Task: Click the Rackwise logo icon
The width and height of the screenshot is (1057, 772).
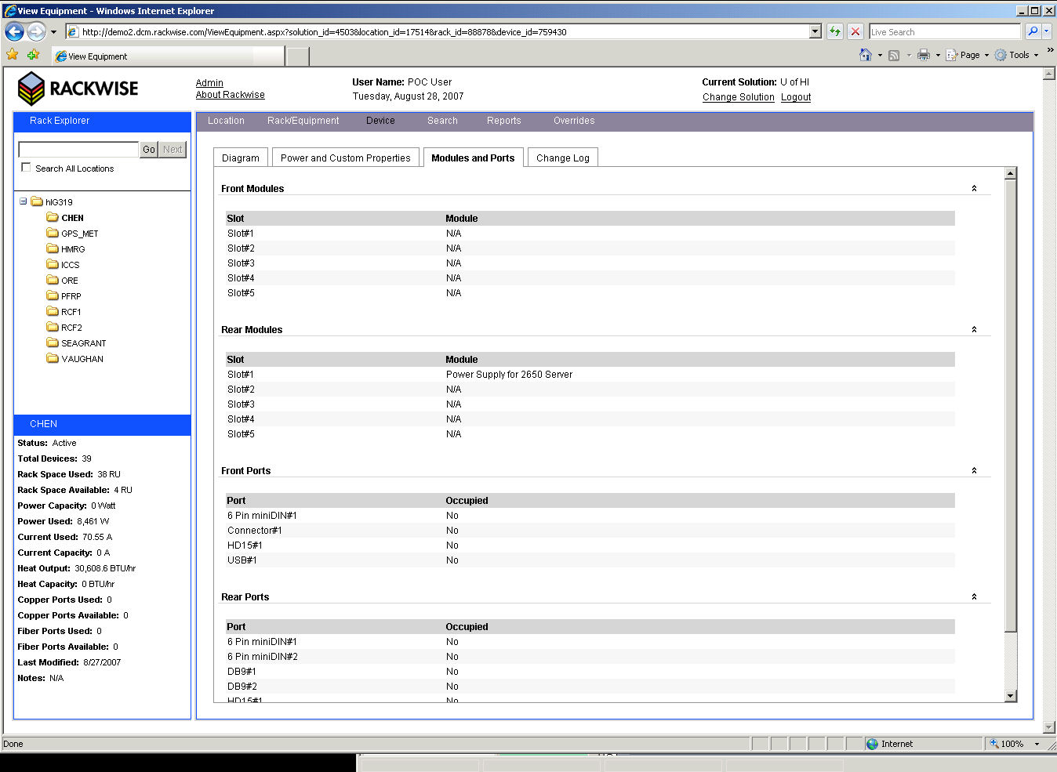Action: 31,89
